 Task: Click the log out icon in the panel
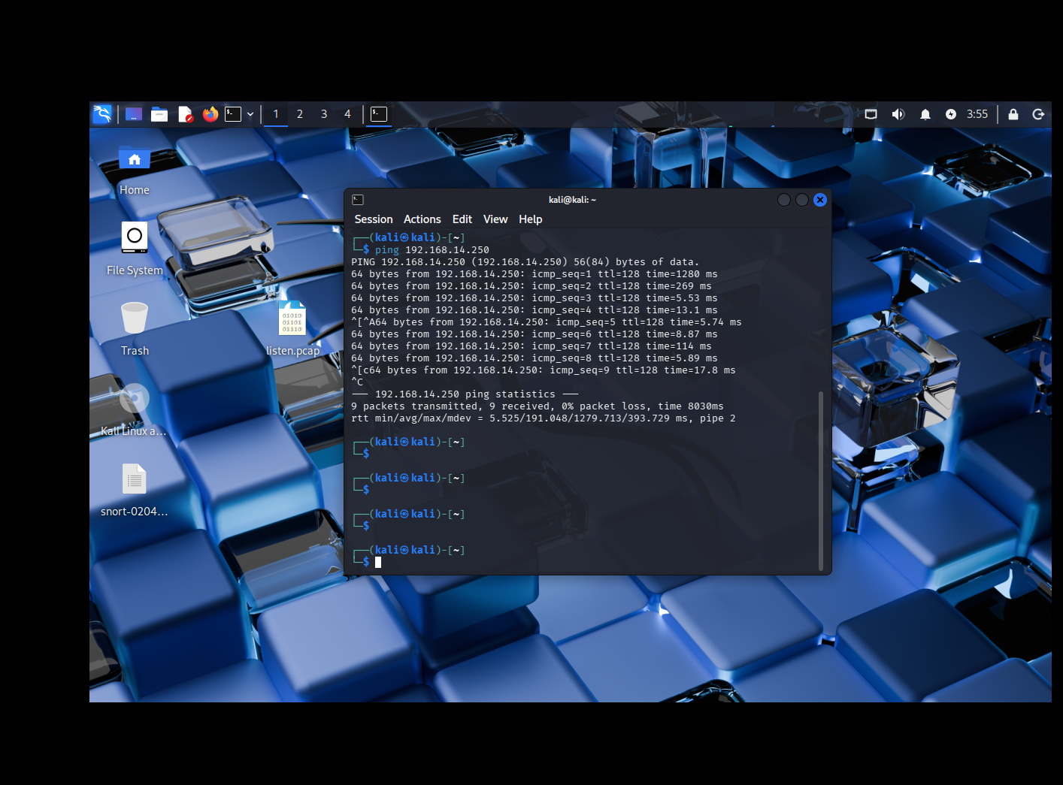click(1039, 114)
